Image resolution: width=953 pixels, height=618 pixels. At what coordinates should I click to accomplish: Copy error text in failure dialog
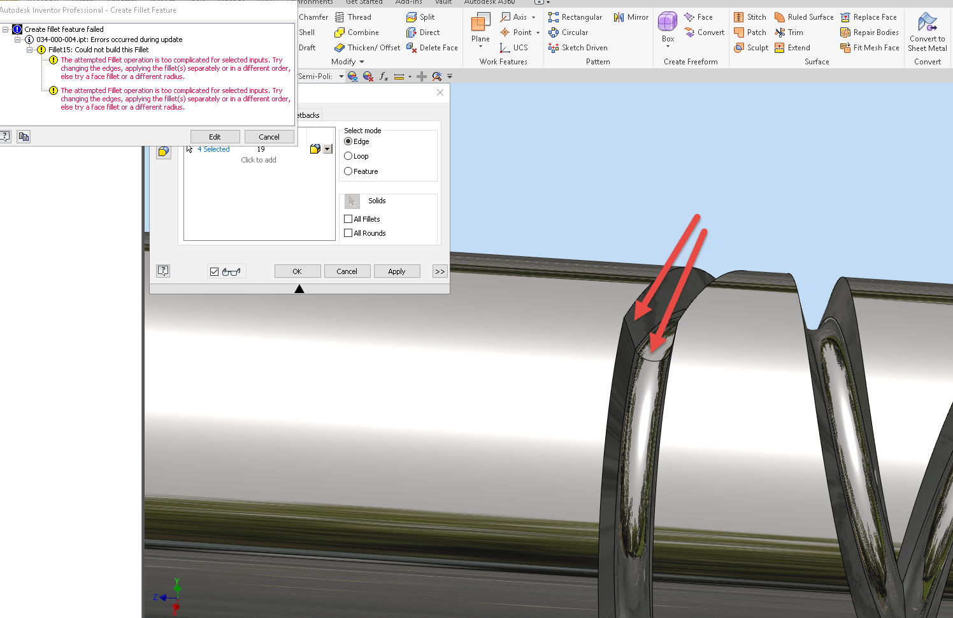(24, 136)
